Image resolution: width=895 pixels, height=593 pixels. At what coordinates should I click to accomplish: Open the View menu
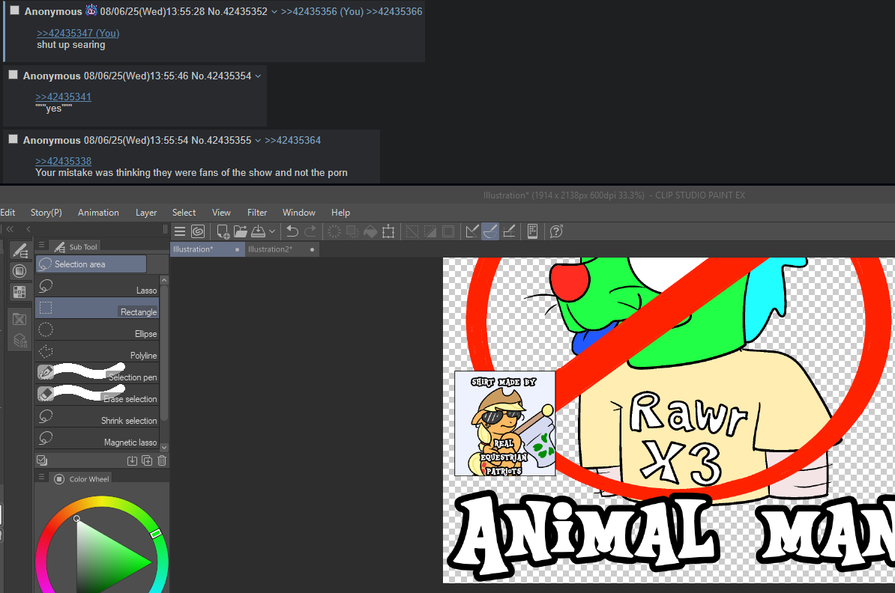pyautogui.click(x=221, y=213)
